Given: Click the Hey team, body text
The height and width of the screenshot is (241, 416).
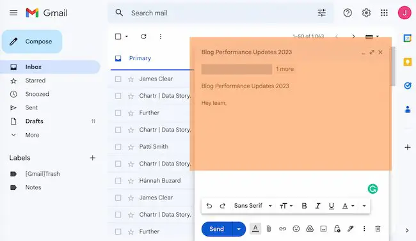Looking at the screenshot, I should [214, 103].
